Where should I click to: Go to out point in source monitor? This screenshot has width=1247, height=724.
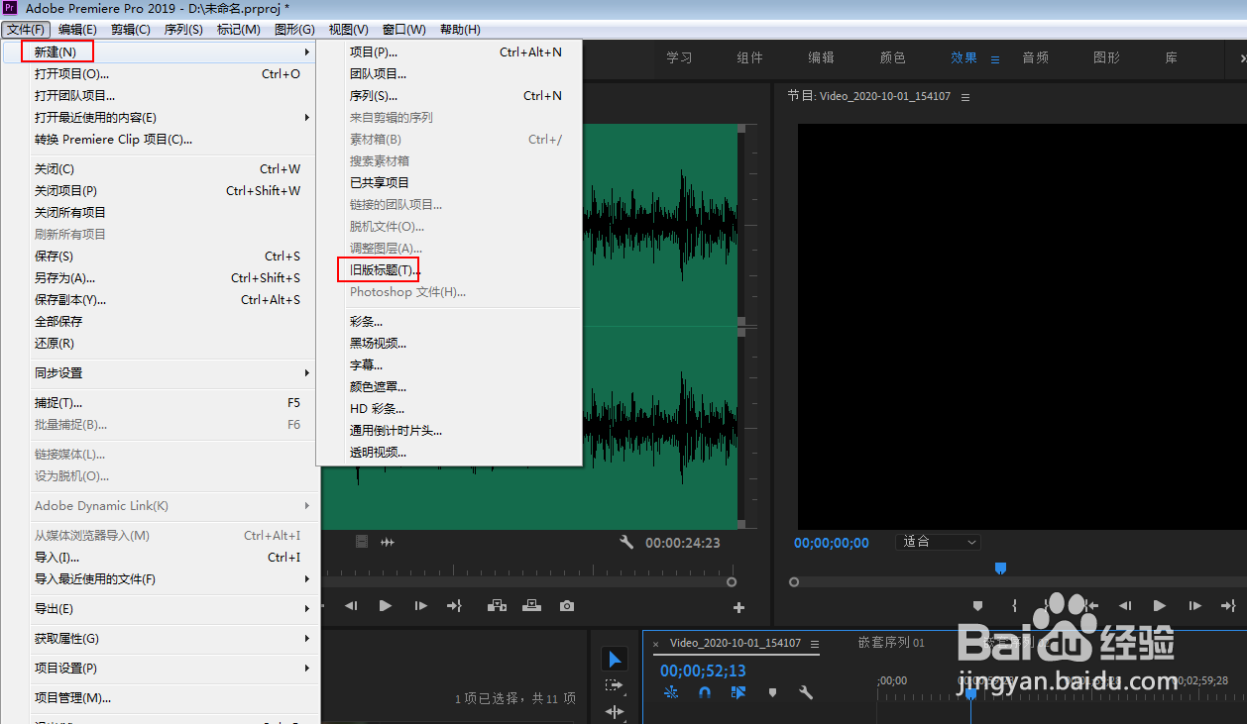pyautogui.click(x=455, y=606)
